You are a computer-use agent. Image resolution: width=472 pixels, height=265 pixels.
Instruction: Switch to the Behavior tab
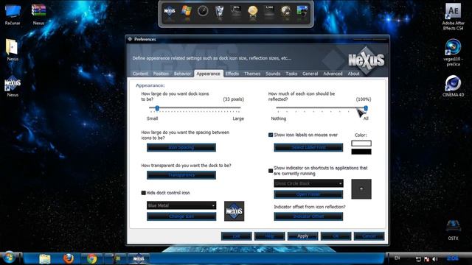coord(182,74)
